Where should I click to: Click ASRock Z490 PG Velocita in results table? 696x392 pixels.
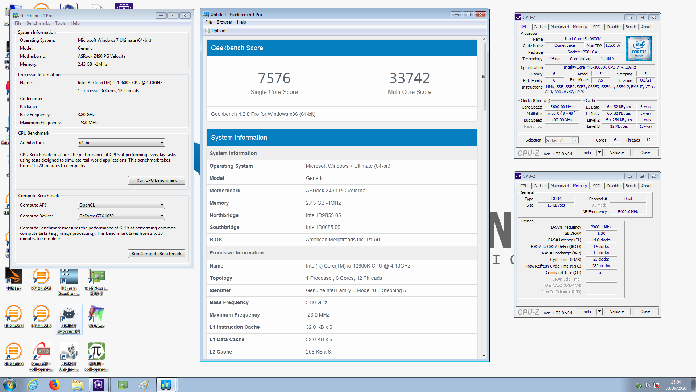336,191
